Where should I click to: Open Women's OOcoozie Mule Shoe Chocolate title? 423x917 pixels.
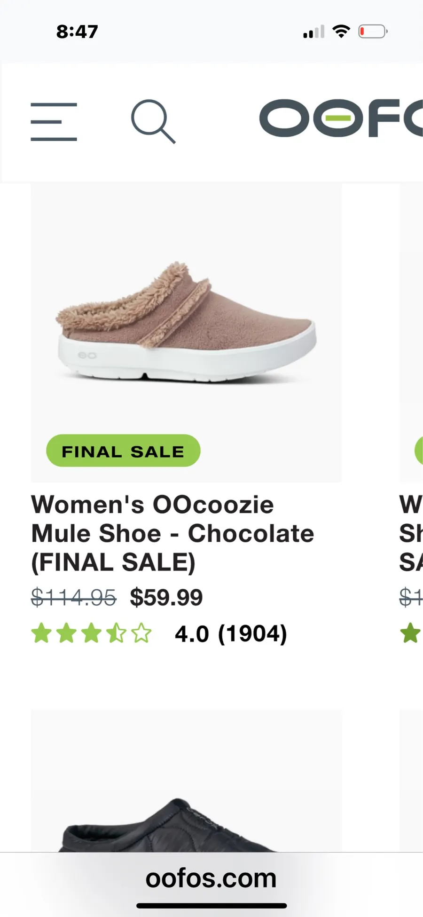(172, 533)
